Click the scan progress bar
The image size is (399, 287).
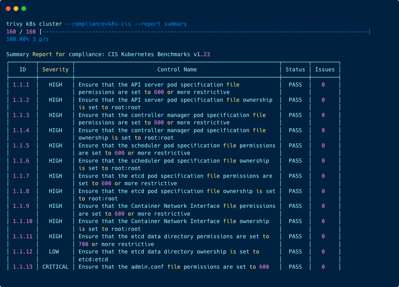click(205, 32)
